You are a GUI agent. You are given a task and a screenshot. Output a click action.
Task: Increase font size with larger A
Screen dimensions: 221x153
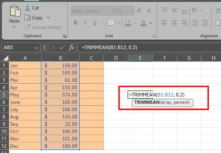pyautogui.click(x=140, y=11)
